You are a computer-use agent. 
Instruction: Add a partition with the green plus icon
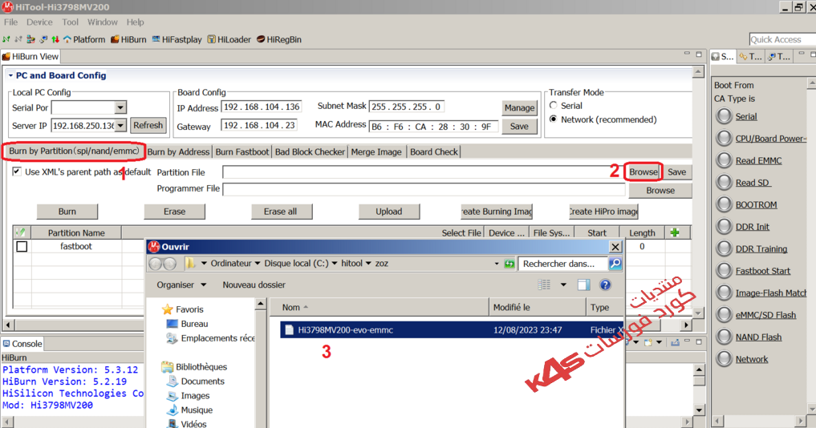click(x=675, y=232)
